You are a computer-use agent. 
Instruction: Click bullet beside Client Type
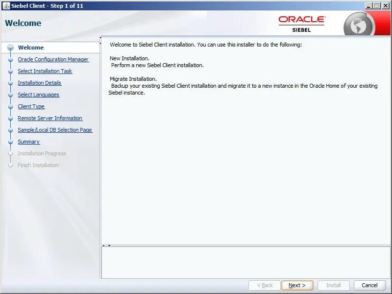pyautogui.click(x=10, y=106)
